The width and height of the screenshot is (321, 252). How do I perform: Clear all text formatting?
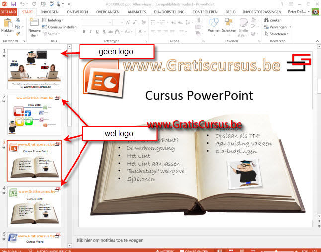coord(143,22)
